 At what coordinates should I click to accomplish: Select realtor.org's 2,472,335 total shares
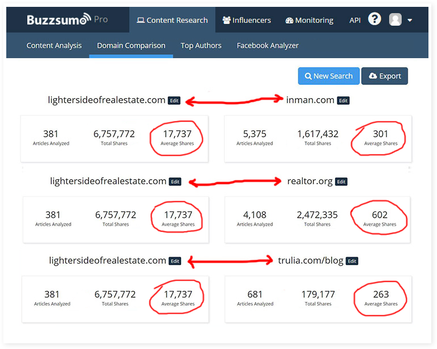(317, 215)
